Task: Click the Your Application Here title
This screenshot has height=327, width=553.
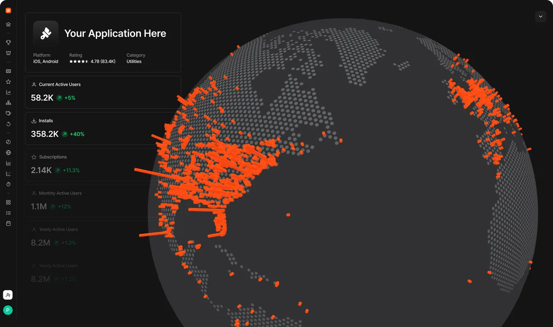Action: point(115,33)
